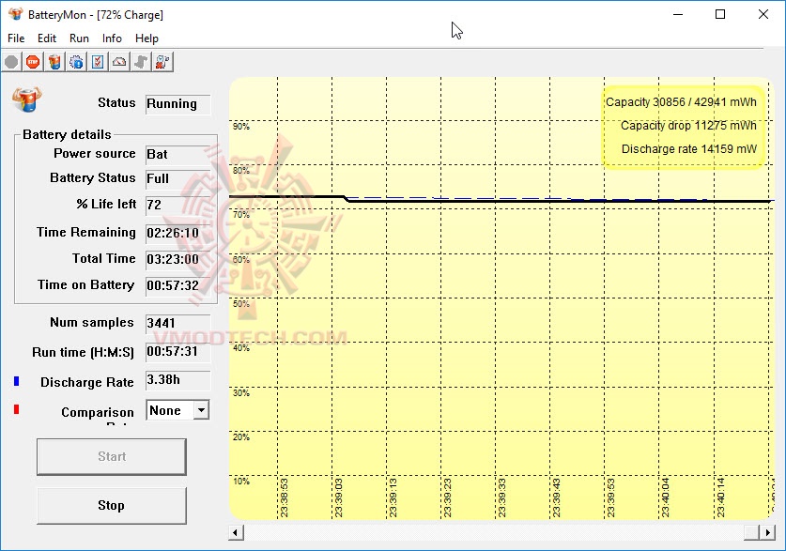The image size is (786, 551).
Task: Click the gauge meter toolbar icon
Action: 119,62
